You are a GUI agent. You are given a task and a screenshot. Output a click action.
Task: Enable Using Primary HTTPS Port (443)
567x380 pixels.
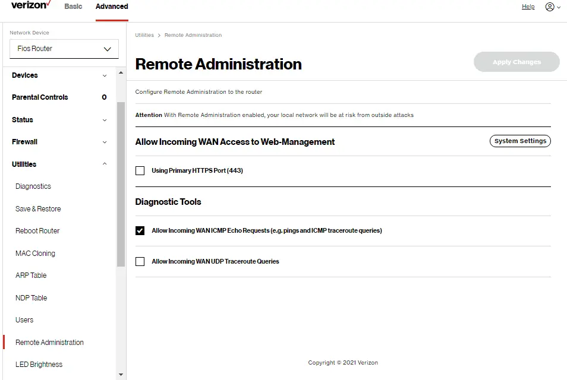140,170
